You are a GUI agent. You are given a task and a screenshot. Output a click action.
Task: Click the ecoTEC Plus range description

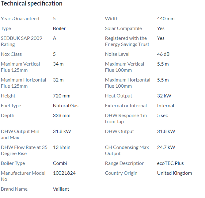coord(170,163)
